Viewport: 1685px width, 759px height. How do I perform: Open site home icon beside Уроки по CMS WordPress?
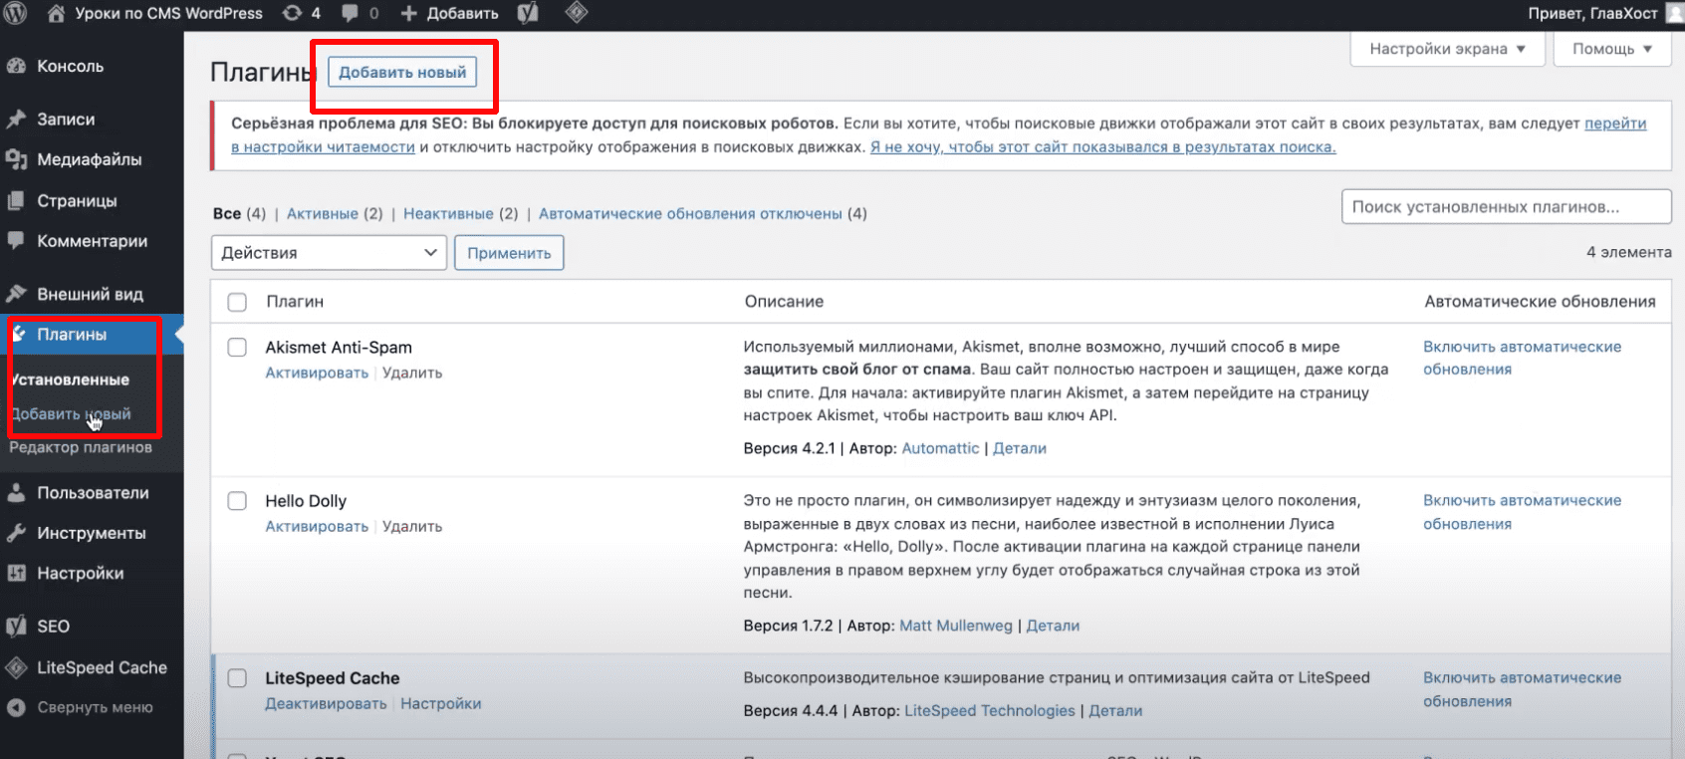click(57, 14)
